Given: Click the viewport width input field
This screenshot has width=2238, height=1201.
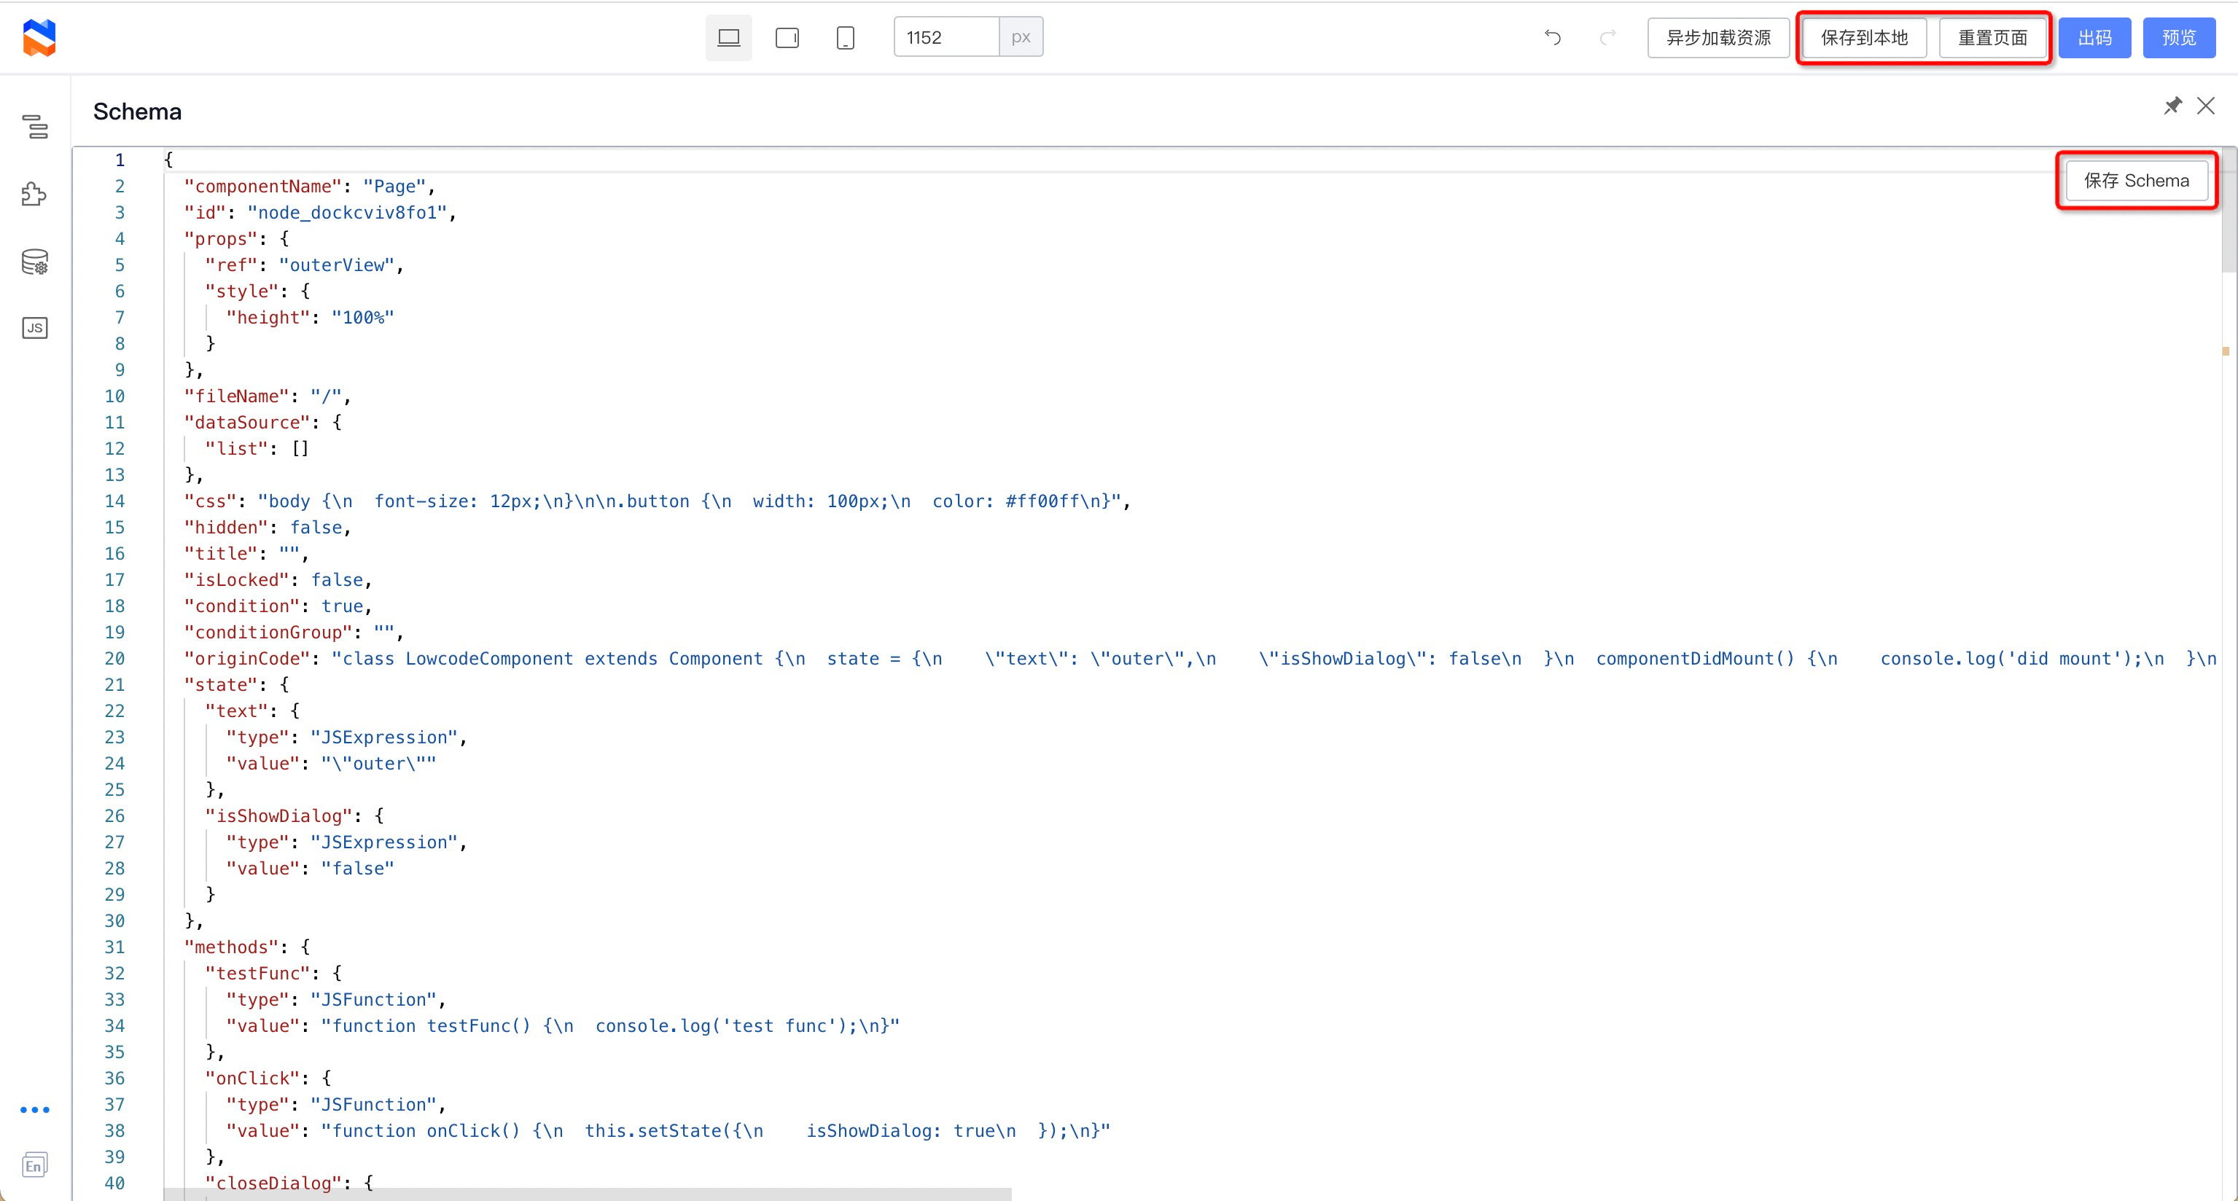Looking at the screenshot, I should pos(946,37).
